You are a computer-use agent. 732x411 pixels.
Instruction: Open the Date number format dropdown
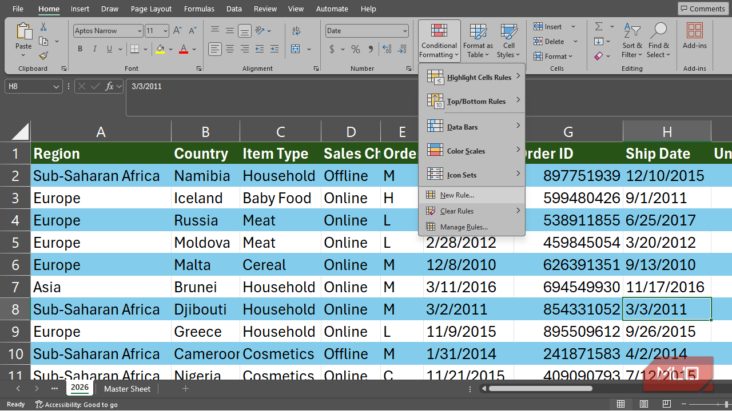[x=405, y=31]
